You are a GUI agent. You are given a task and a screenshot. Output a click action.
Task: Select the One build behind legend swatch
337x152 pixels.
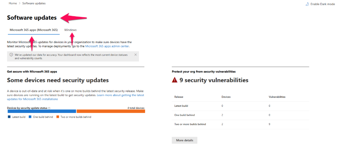click(x=30, y=117)
